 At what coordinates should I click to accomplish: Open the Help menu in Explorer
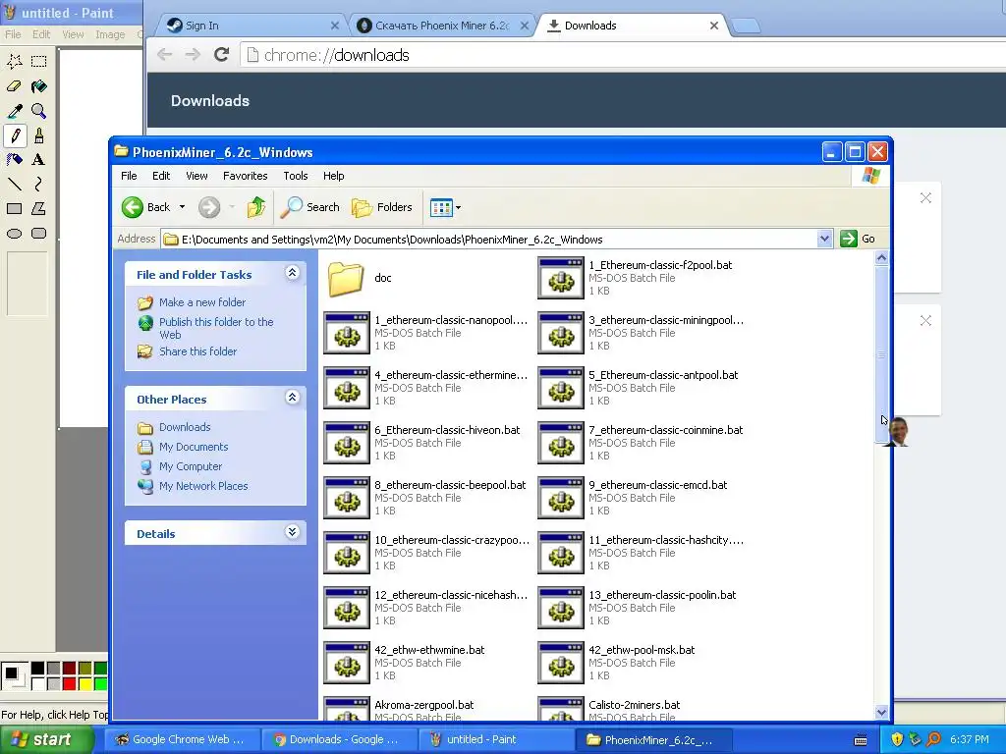334,176
